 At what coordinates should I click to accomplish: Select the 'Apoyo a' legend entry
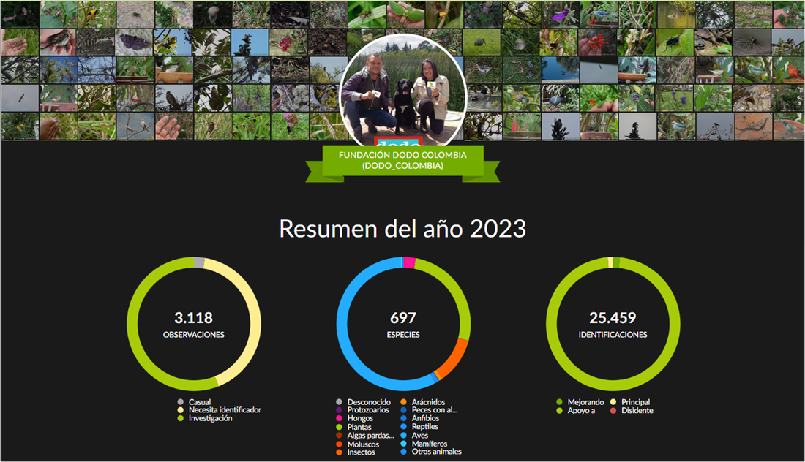[x=575, y=410]
